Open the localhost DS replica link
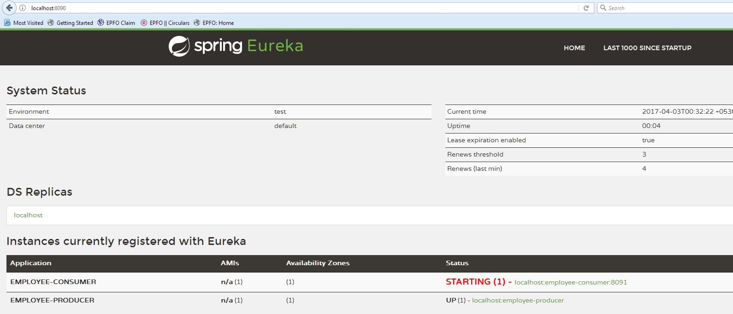 point(28,215)
